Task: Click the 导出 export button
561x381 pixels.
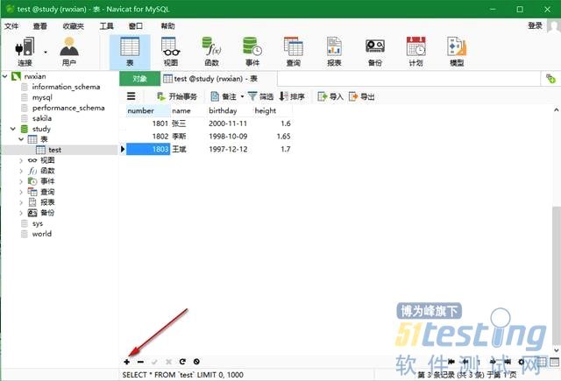Action: click(362, 96)
